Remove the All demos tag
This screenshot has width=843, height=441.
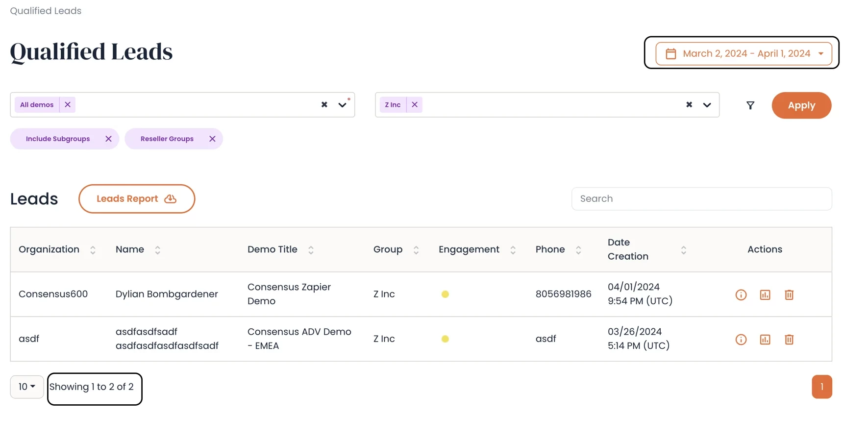[68, 105]
